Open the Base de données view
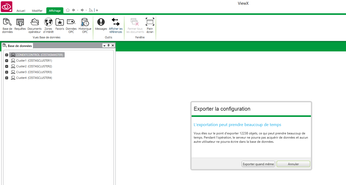Viewport: 346px width, 185px height. click(x=7, y=26)
